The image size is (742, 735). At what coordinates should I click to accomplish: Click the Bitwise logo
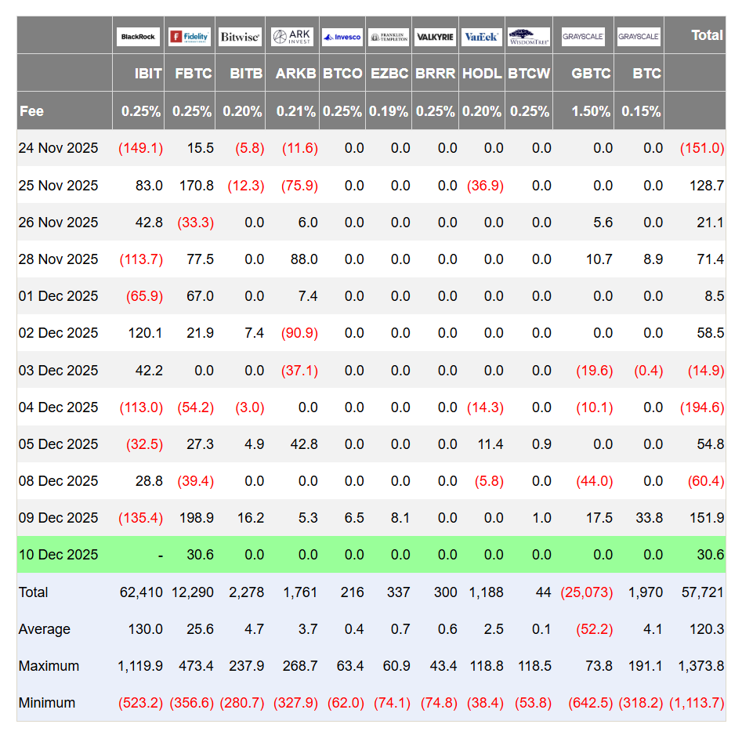241,36
